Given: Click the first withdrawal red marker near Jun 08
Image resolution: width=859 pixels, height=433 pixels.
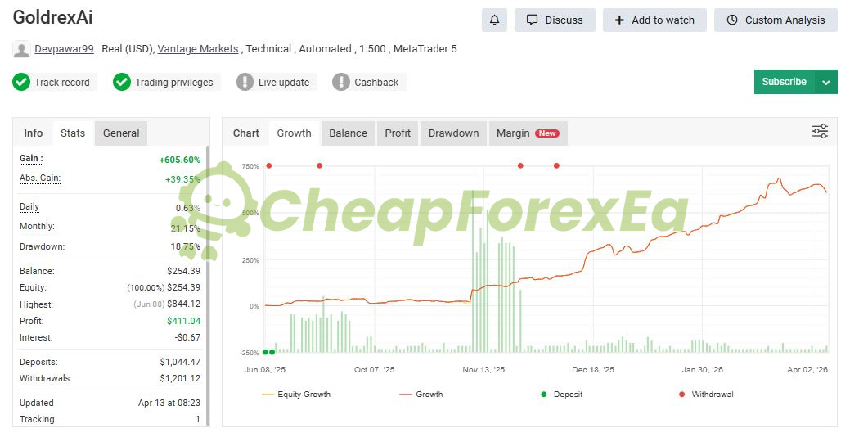Looking at the screenshot, I should point(268,165).
